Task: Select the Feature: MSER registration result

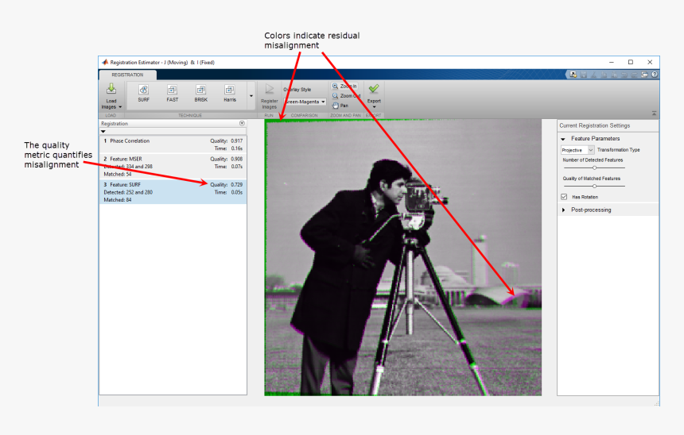Action: (x=173, y=166)
